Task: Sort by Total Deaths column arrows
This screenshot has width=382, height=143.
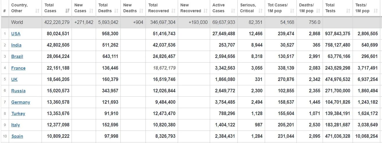Action: pos(116,11)
